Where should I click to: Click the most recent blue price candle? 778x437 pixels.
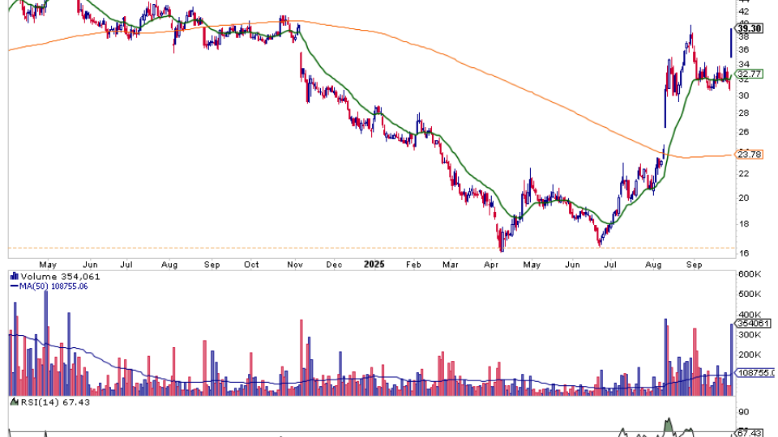732,42
